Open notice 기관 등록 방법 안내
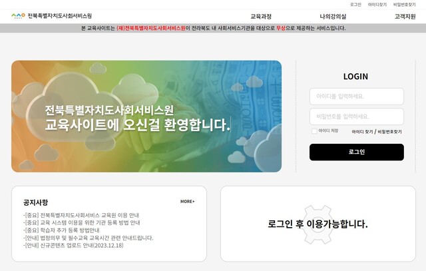 82,222
